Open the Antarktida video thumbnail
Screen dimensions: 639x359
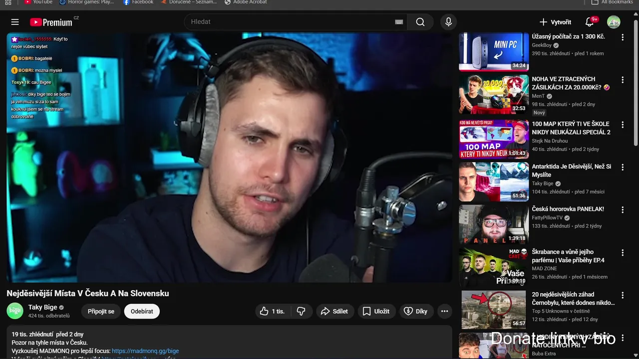494,181
